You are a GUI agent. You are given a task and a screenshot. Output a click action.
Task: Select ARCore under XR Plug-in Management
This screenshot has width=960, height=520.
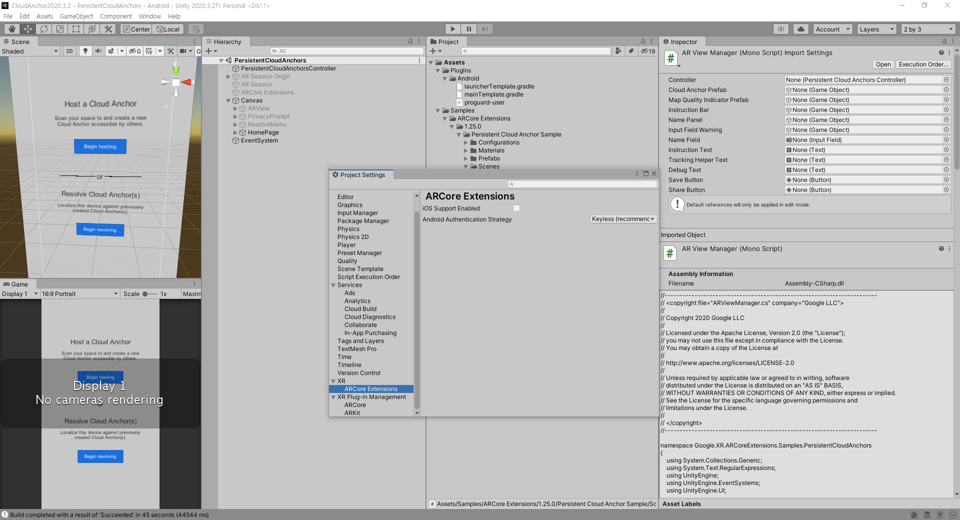[355, 405]
